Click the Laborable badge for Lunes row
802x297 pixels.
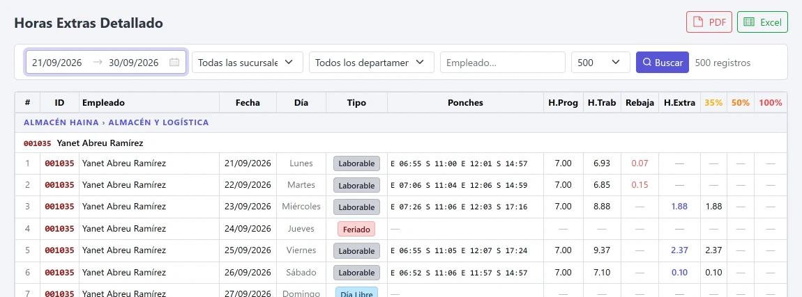356,164
